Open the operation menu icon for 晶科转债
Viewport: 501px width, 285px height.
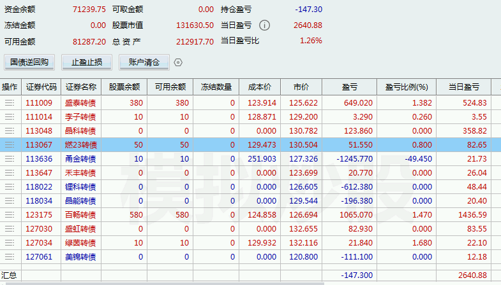coord(10,131)
